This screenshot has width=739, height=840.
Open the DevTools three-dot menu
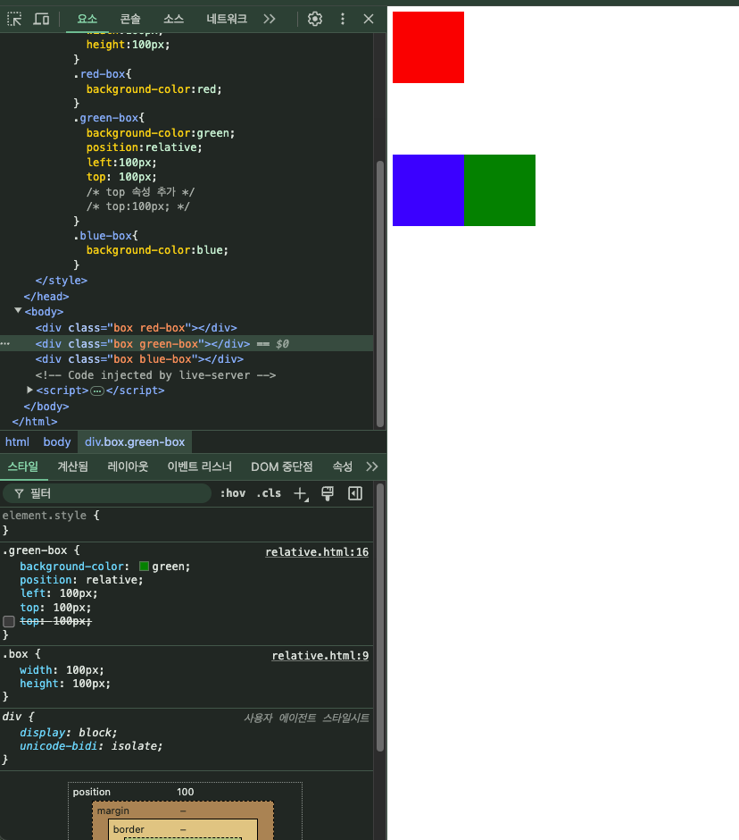click(x=343, y=20)
